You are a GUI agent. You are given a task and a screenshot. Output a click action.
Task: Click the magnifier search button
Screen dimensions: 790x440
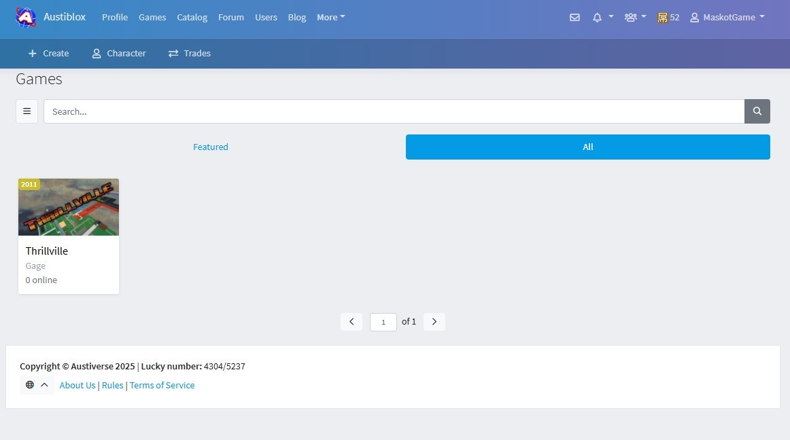[x=757, y=111]
